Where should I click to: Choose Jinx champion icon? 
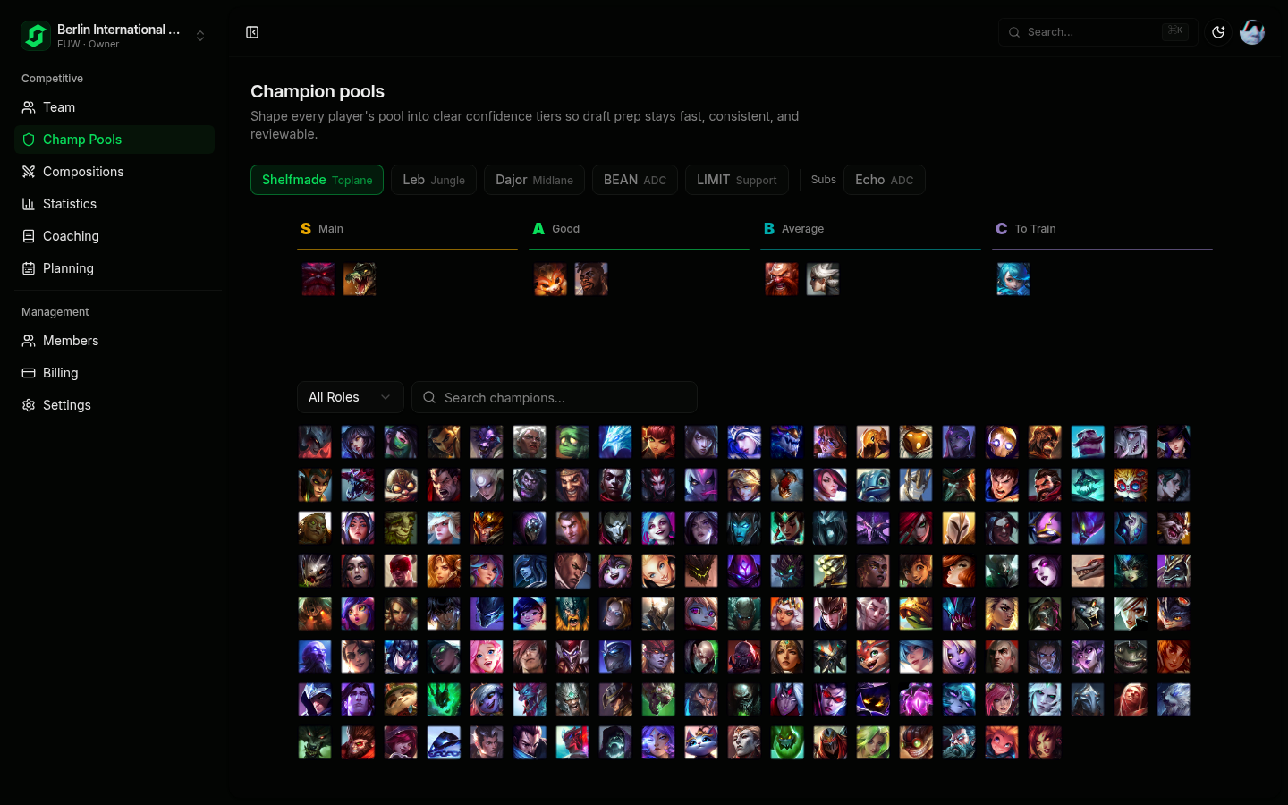click(x=658, y=528)
